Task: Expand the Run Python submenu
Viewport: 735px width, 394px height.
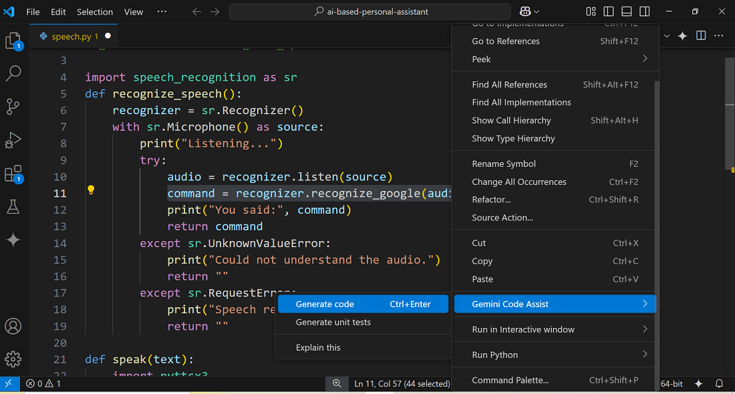Action: (555, 355)
